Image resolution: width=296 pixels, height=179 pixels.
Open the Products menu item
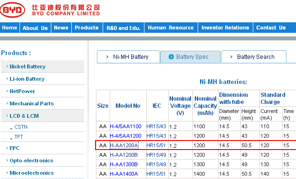coord(87,28)
